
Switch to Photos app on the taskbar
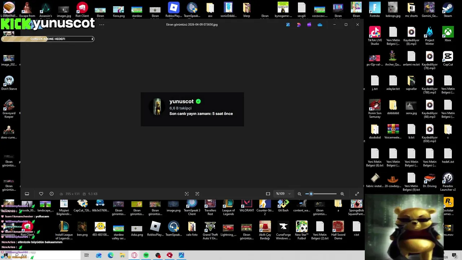[x=181, y=255]
